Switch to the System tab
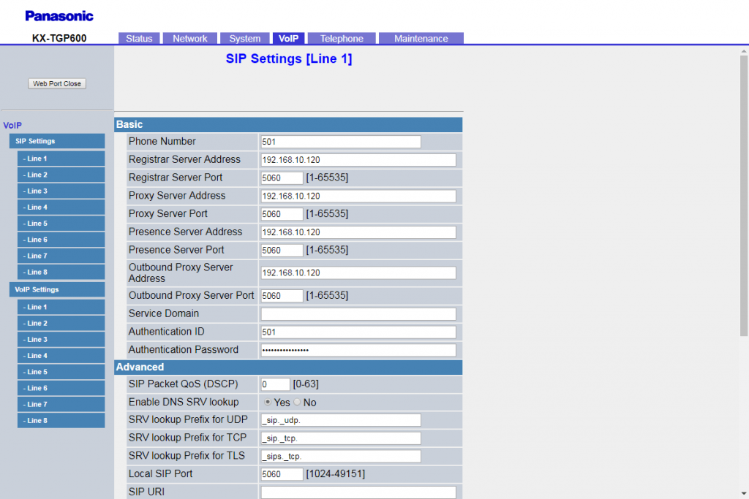Image resolution: width=749 pixels, height=499 pixels. pyautogui.click(x=244, y=39)
